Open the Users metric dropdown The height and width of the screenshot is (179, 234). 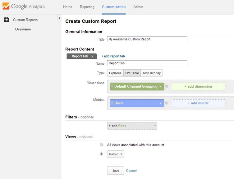coord(160,103)
